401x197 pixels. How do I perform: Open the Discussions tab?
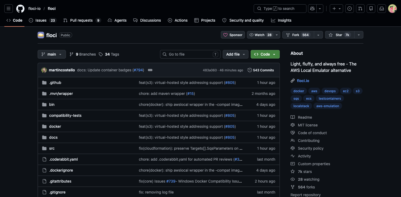click(x=147, y=20)
